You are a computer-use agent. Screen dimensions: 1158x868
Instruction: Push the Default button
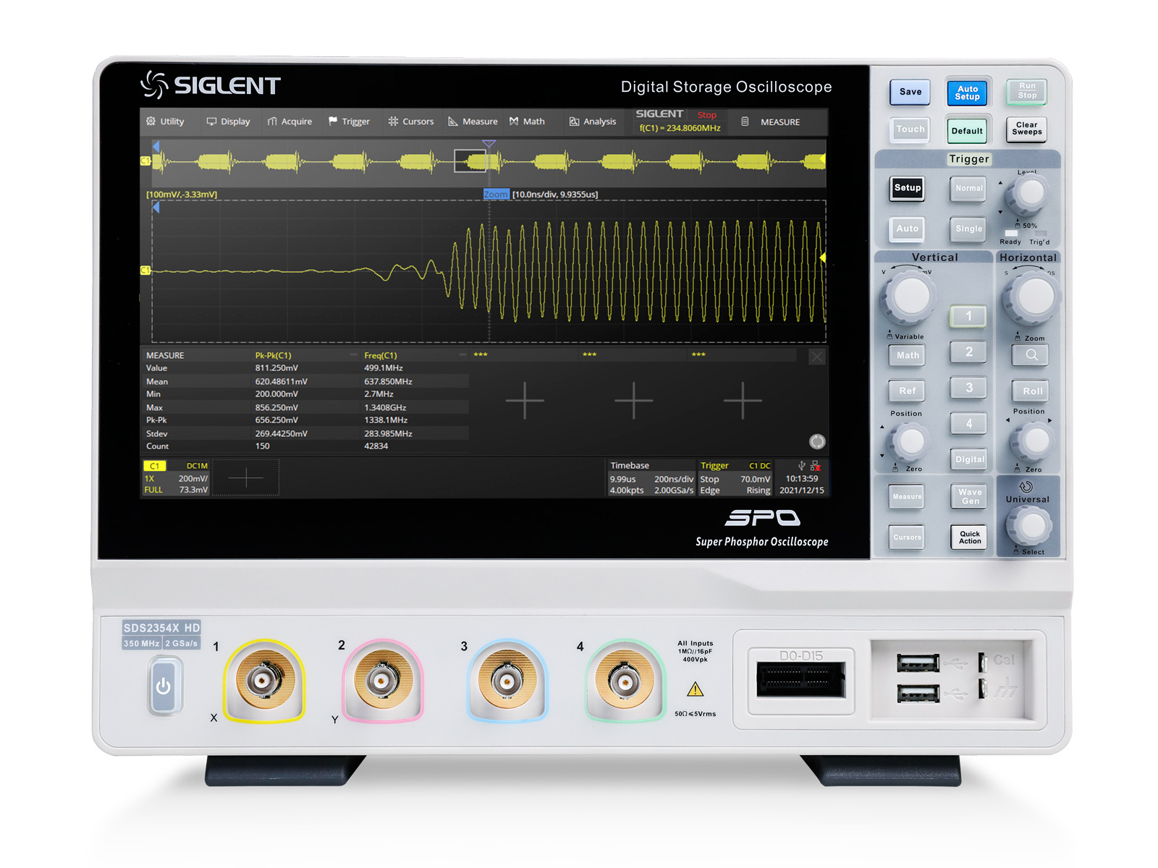coord(967,131)
